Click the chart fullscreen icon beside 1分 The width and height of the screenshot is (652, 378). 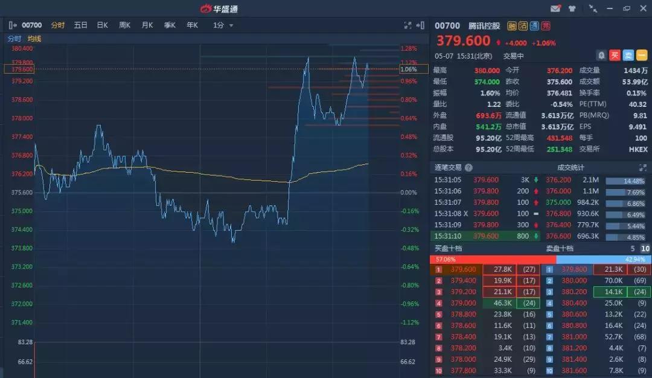coord(409,25)
